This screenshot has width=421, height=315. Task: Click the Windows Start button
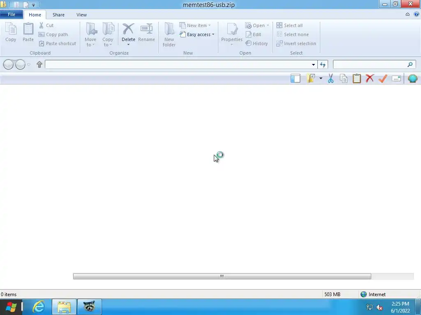pos(11,307)
